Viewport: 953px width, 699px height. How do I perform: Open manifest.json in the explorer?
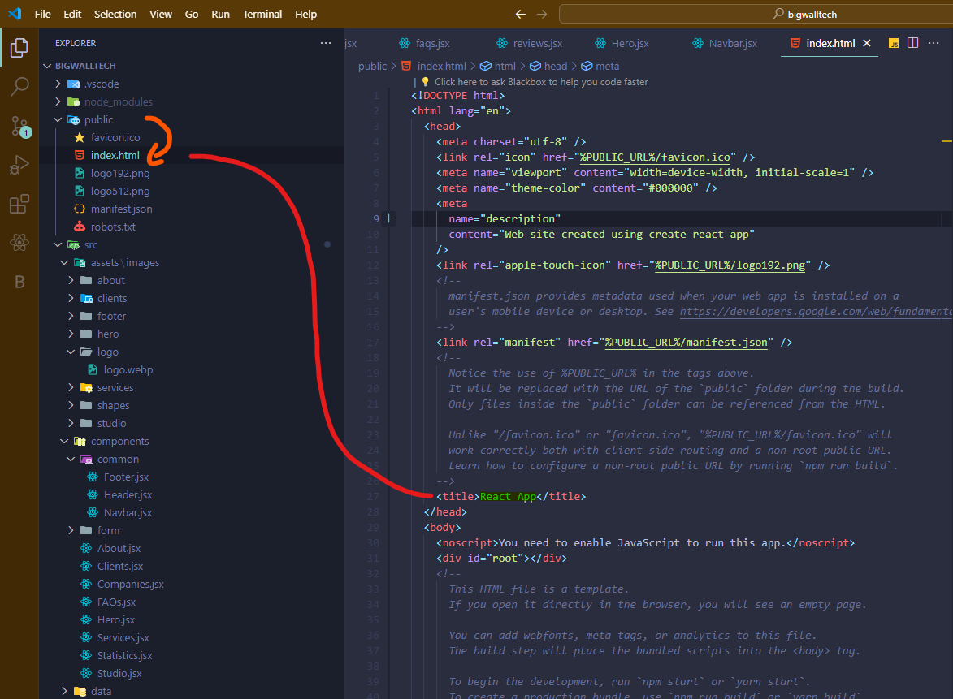pyautogui.click(x=121, y=209)
